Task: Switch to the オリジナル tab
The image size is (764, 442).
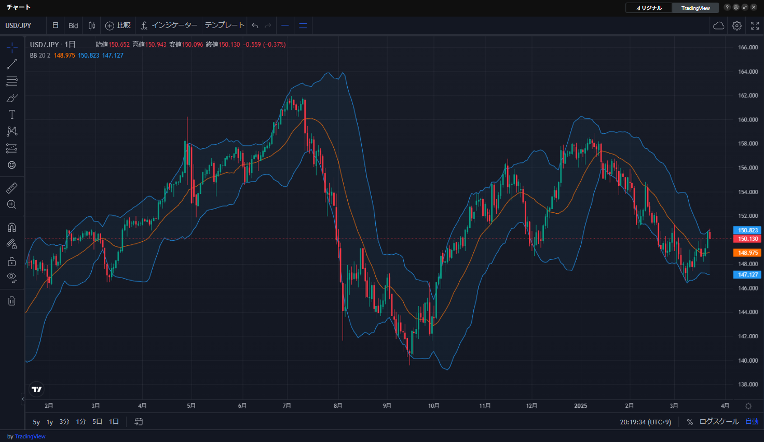Action: pyautogui.click(x=649, y=8)
